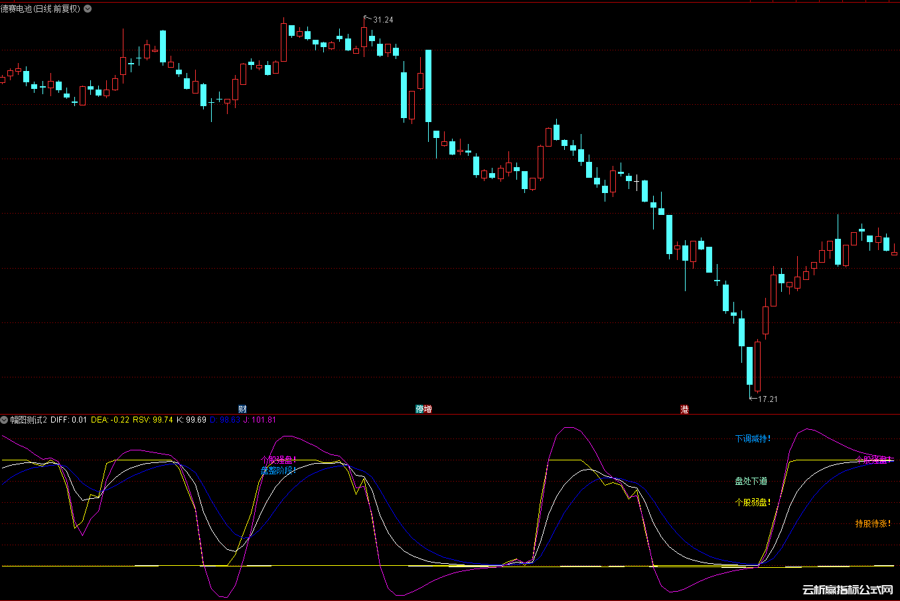The height and width of the screenshot is (601, 900).
Task: Click candlestick at the 31.24 peak
Action: tap(364, 36)
